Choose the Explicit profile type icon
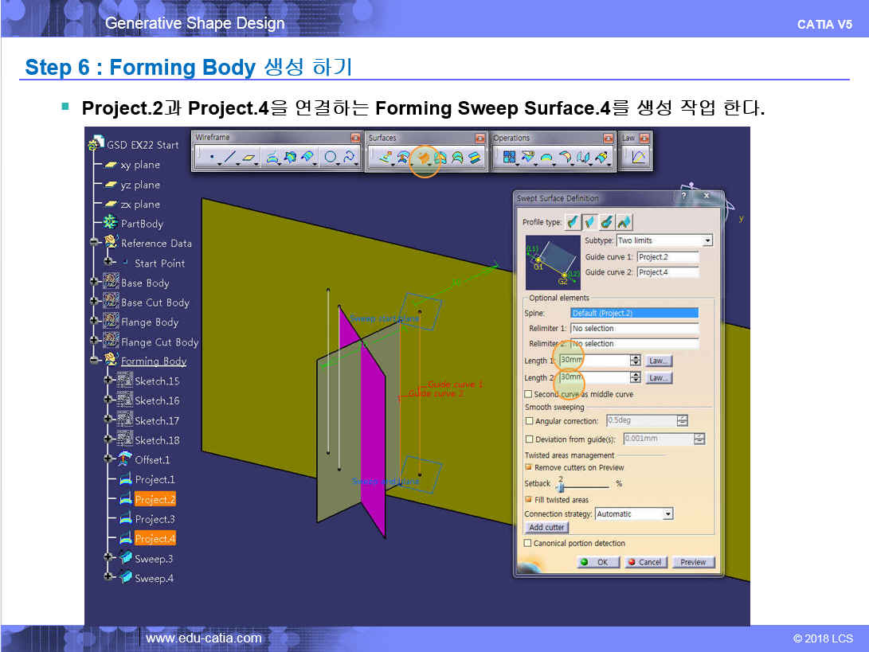Screen dimensions: 869x652 (573, 222)
